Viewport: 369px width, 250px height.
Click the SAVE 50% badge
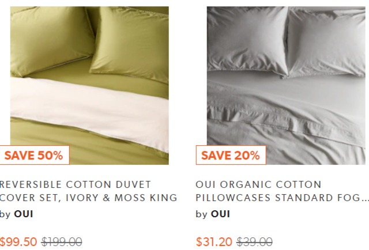35,155
